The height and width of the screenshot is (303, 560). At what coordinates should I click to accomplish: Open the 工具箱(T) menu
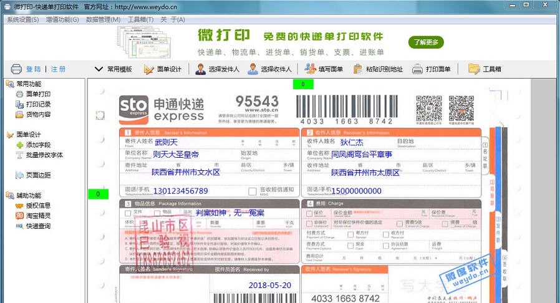tap(141, 19)
